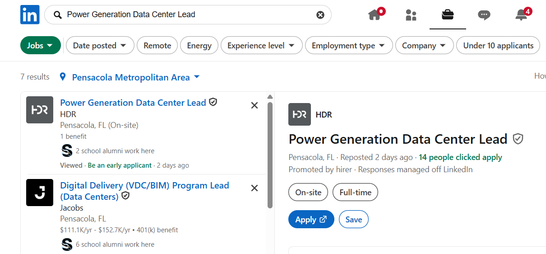Click "Be an early applicant" text
The image size is (546, 254).
[x=120, y=165]
